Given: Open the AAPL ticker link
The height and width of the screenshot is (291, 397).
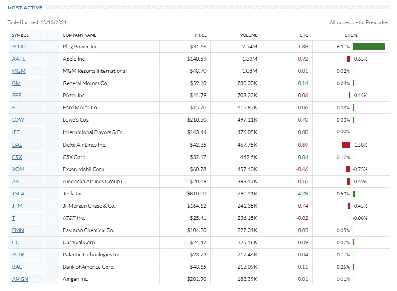Looking at the screenshot, I should (x=18, y=59).
